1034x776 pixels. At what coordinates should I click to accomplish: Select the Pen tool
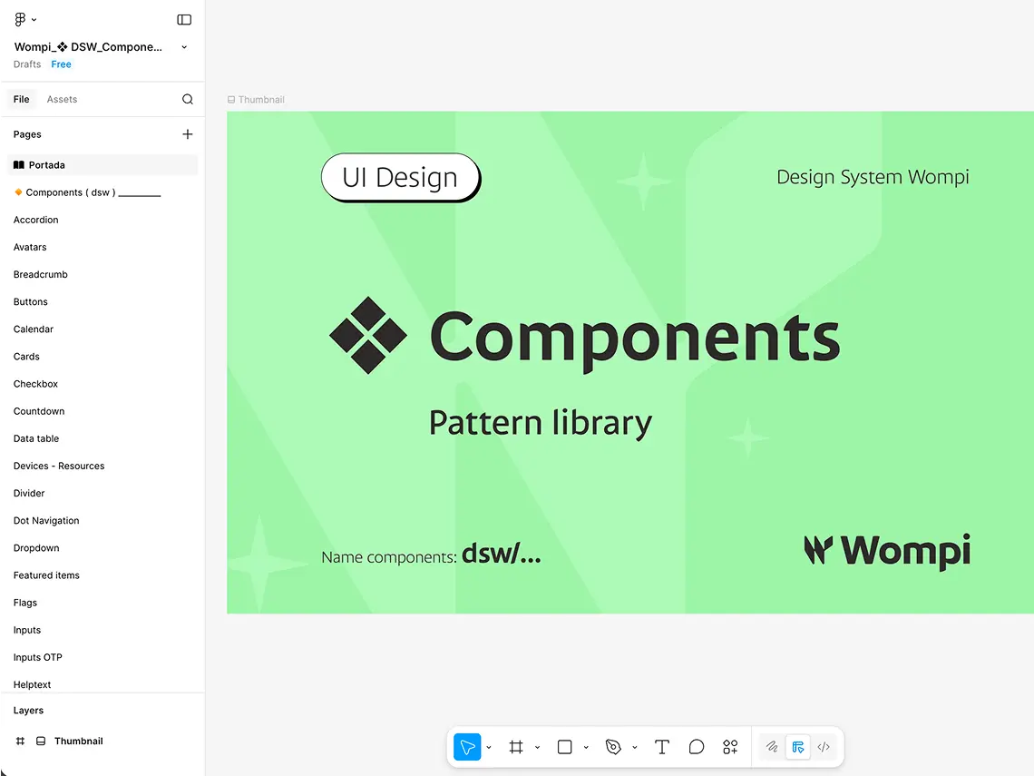(612, 746)
